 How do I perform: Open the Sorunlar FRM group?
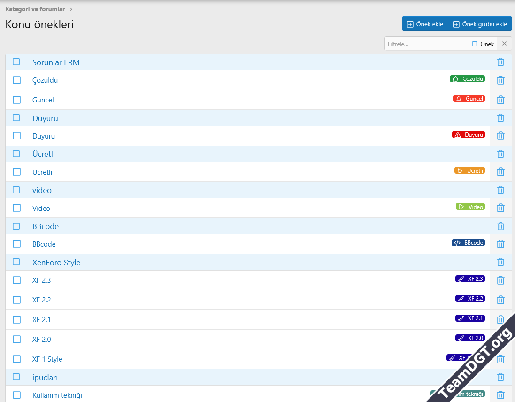(x=56, y=62)
